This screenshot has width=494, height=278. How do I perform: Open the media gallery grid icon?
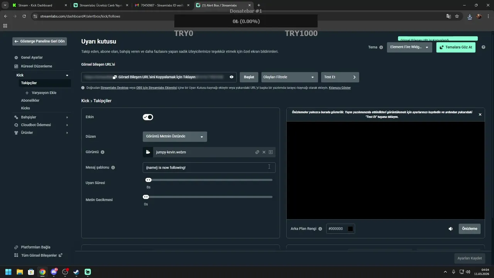point(271,152)
